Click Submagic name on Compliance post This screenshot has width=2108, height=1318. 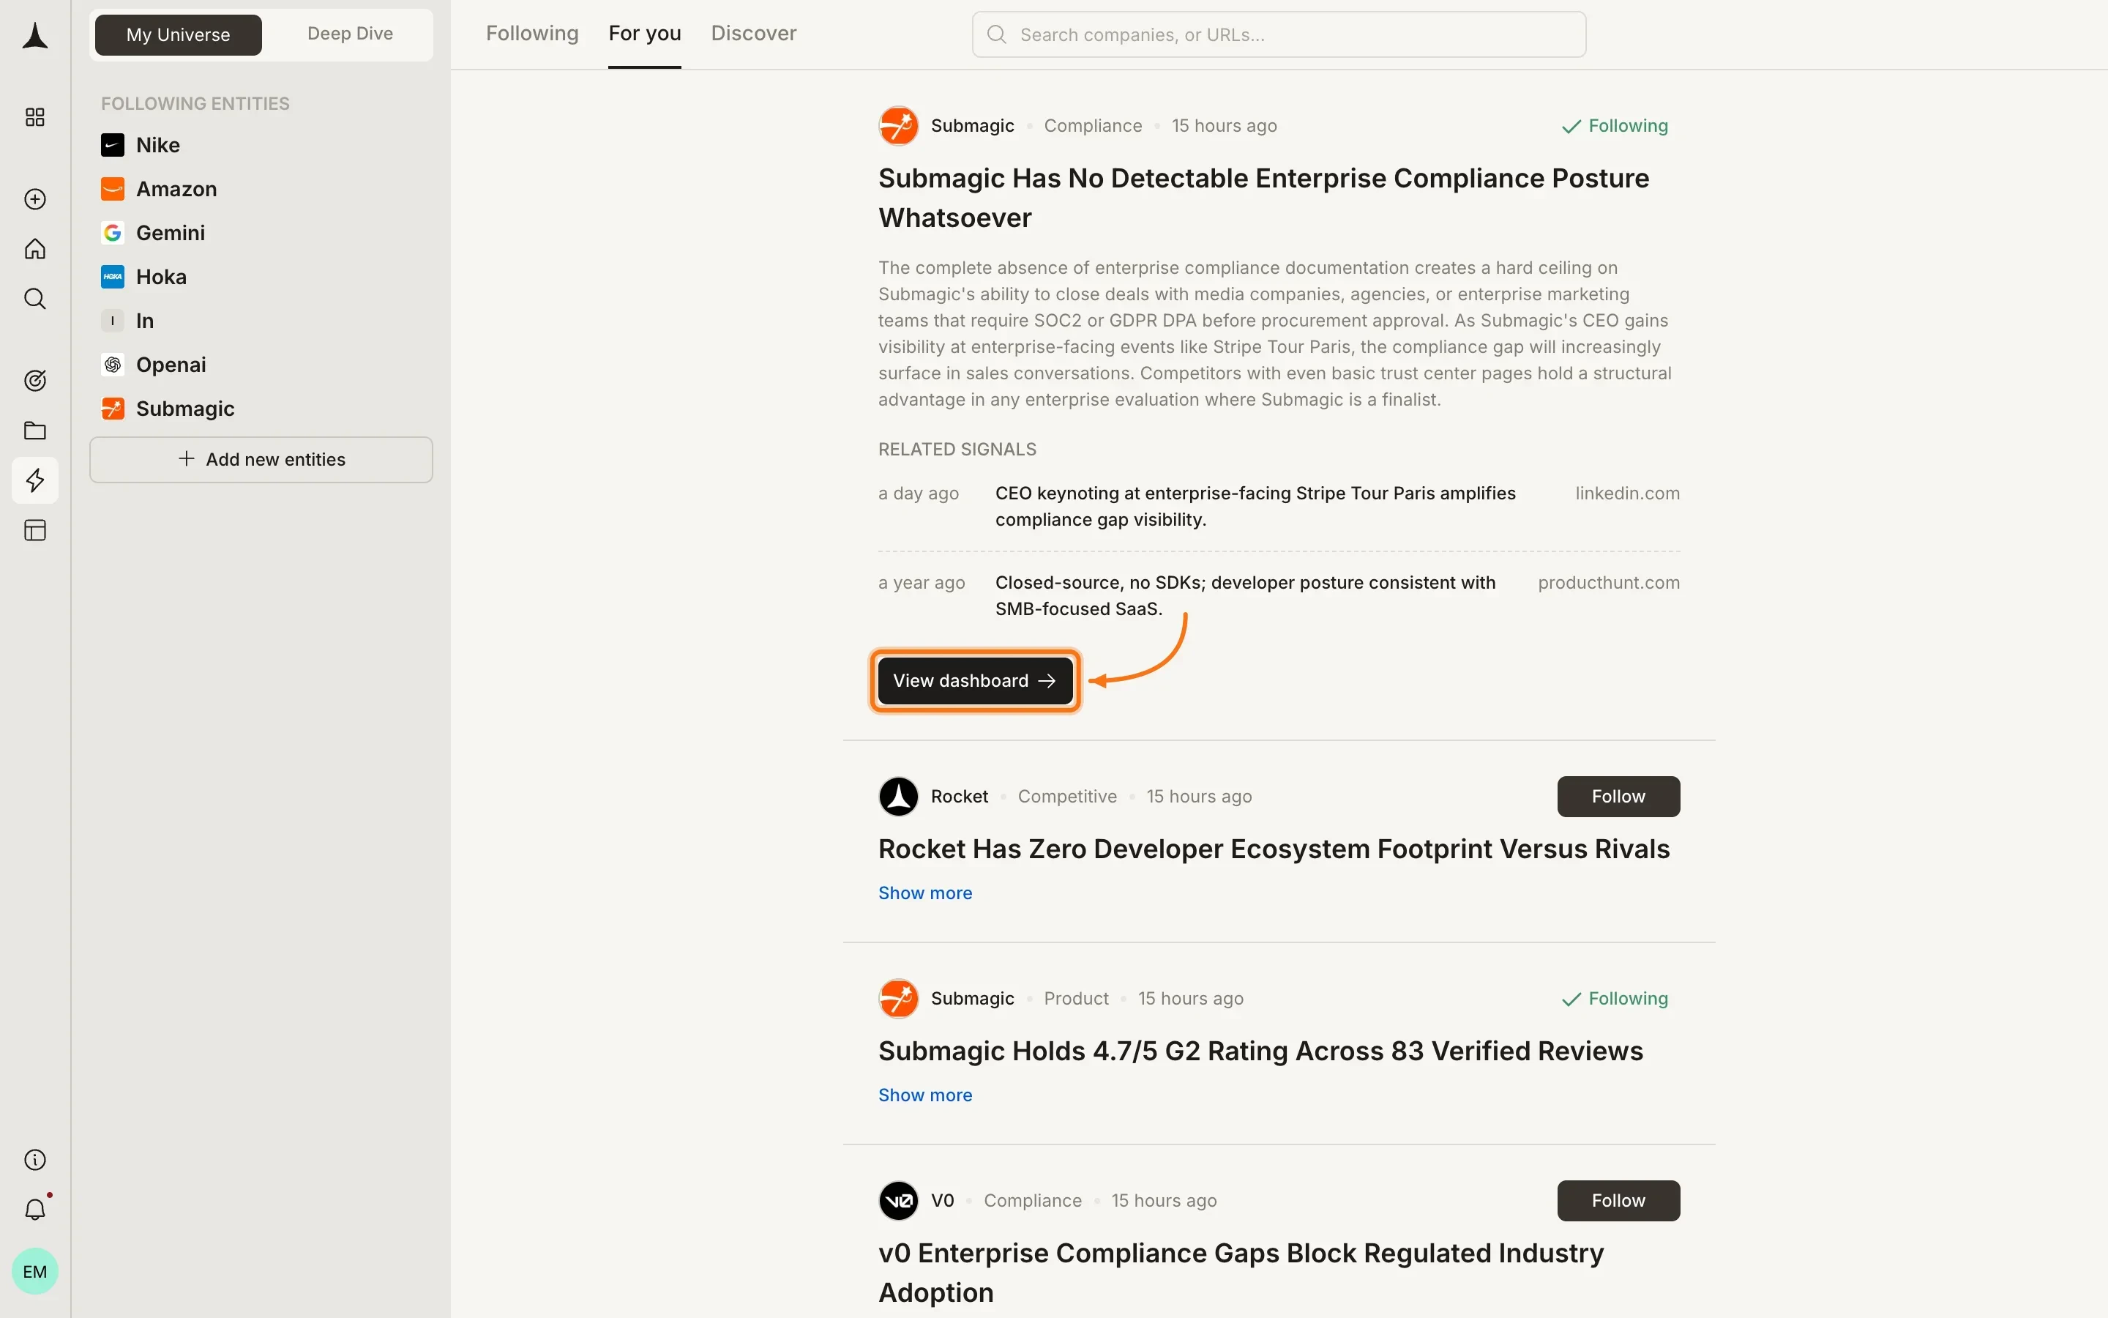[x=972, y=125]
